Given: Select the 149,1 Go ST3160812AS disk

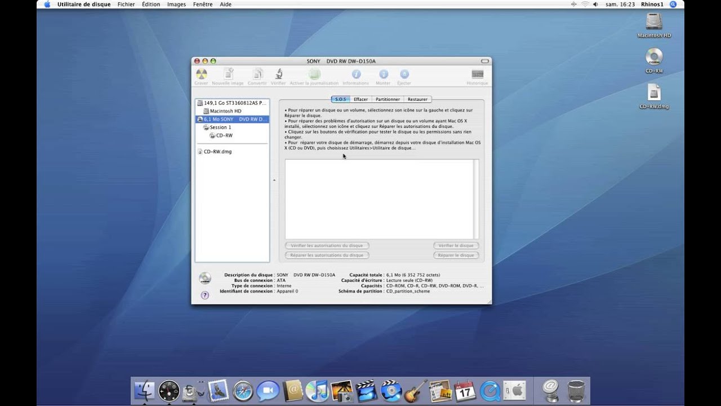Looking at the screenshot, I should [232, 103].
